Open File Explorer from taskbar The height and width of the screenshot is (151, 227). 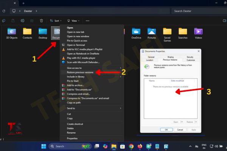click(114, 146)
